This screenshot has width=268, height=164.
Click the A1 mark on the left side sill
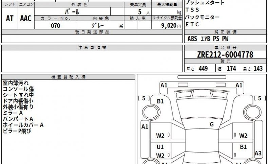[x=145, y=126]
